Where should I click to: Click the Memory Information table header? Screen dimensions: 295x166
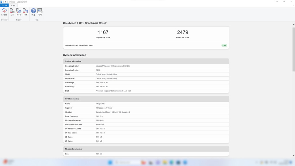pos(146,149)
